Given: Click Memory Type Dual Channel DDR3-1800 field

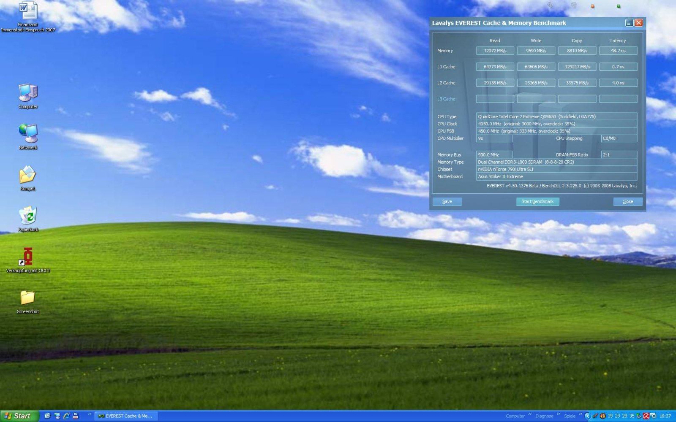Looking at the screenshot, I should click(x=557, y=162).
